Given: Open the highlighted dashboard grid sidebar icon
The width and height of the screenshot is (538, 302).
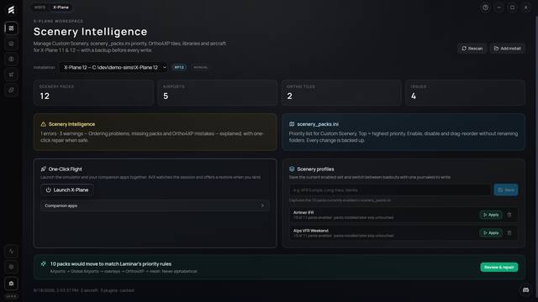Looking at the screenshot, I should [11, 28].
